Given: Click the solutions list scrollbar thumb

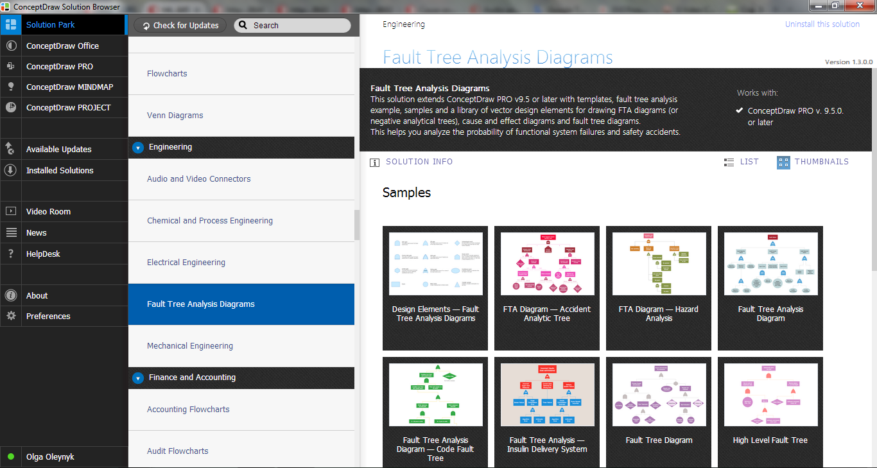Looking at the screenshot, I should coord(357,225).
